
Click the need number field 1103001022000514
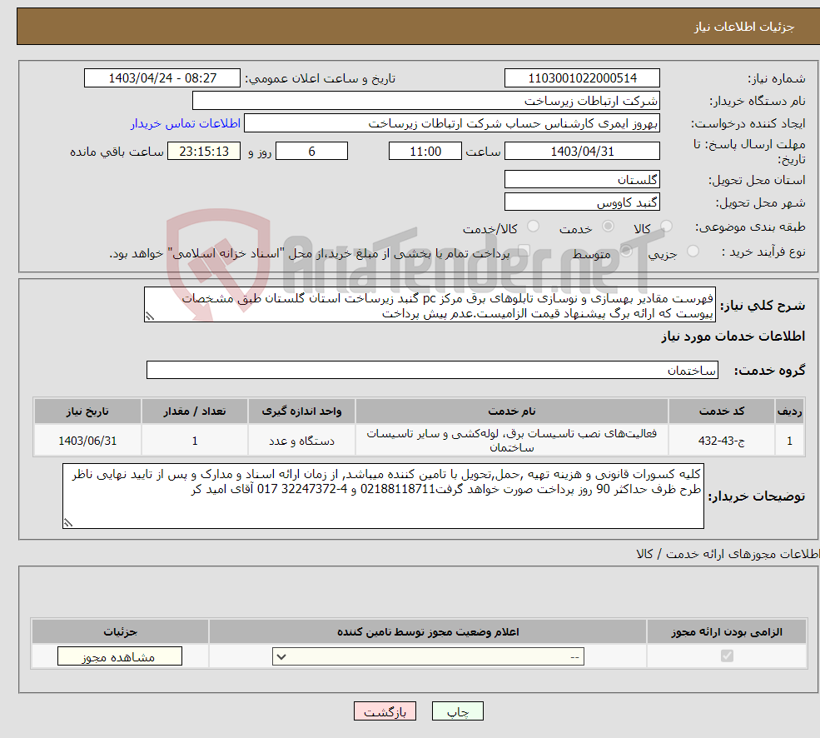582,78
